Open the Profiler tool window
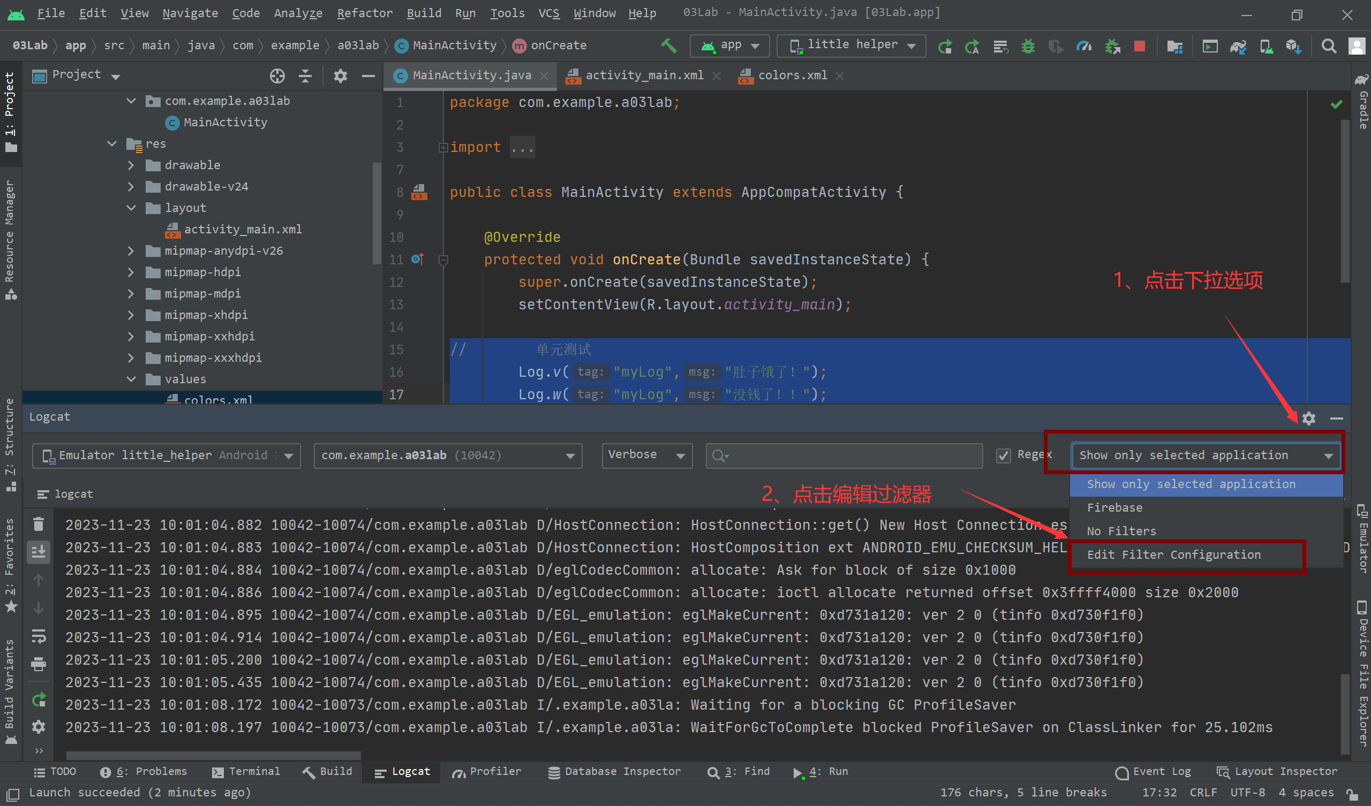 coord(486,771)
